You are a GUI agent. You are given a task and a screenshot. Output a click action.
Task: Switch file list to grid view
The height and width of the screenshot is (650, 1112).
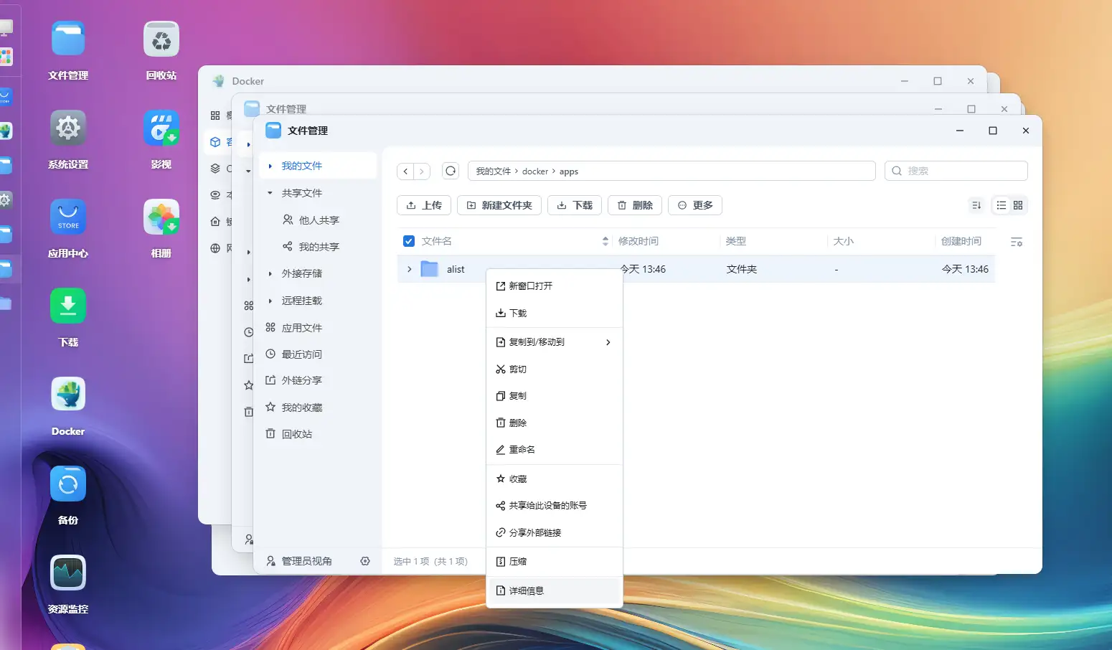[1019, 205]
